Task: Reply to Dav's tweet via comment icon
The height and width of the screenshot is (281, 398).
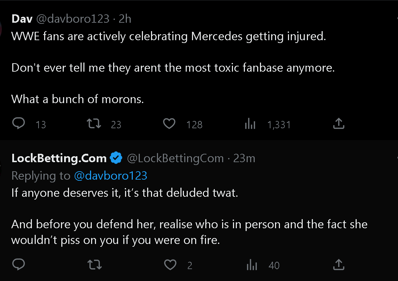Action: tap(19, 124)
